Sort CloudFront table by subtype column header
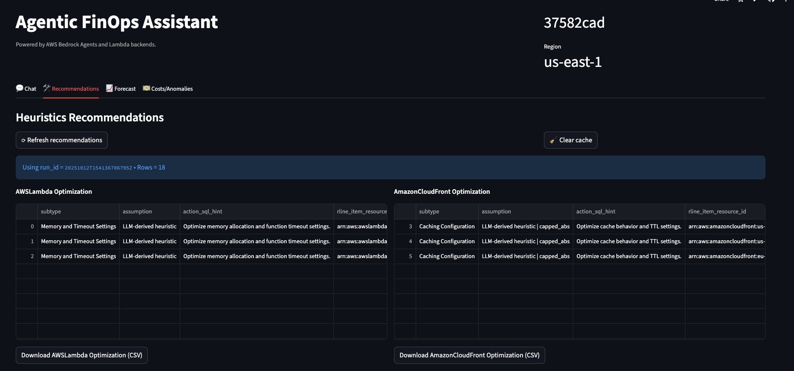Viewport: 794px width, 371px height. (x=447, y=211)
